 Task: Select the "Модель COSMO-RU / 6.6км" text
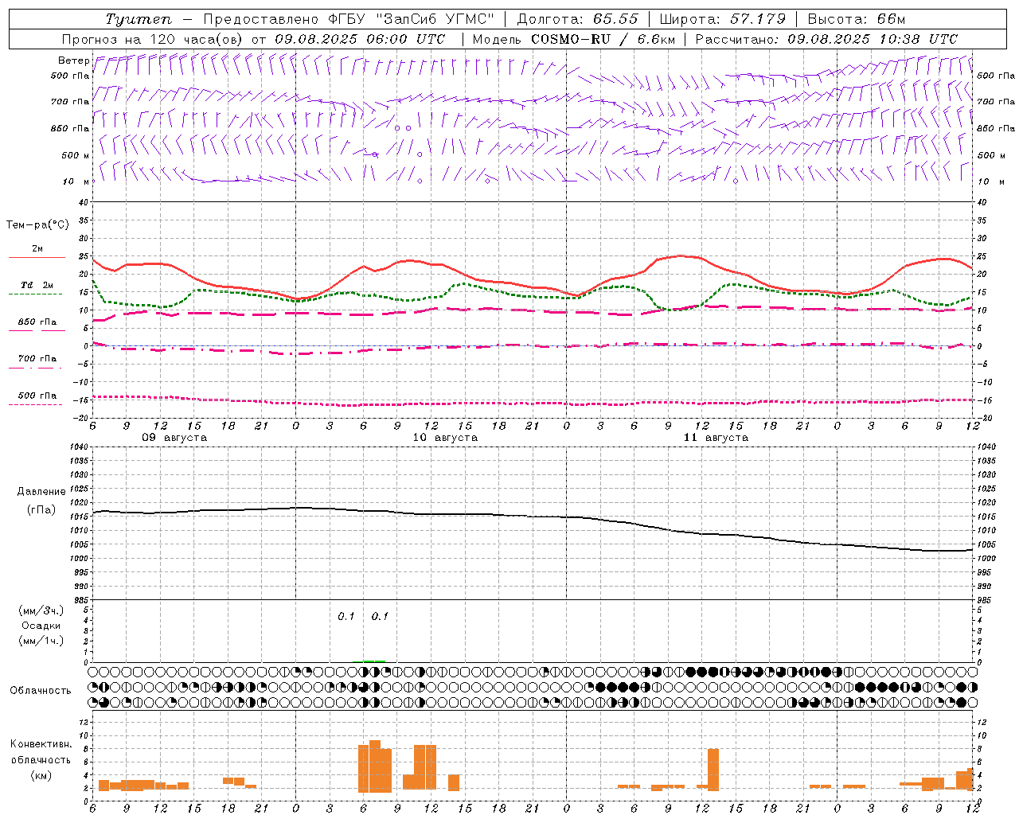pos(573,39)
